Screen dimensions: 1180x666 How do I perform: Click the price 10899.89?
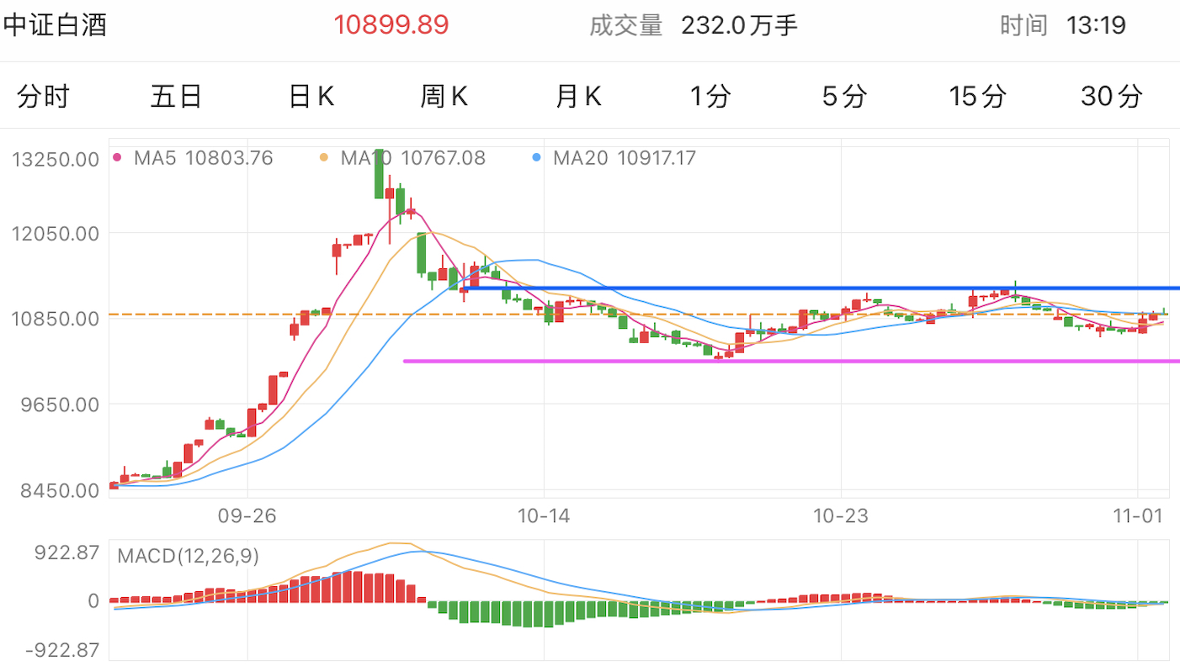point(391,25)
